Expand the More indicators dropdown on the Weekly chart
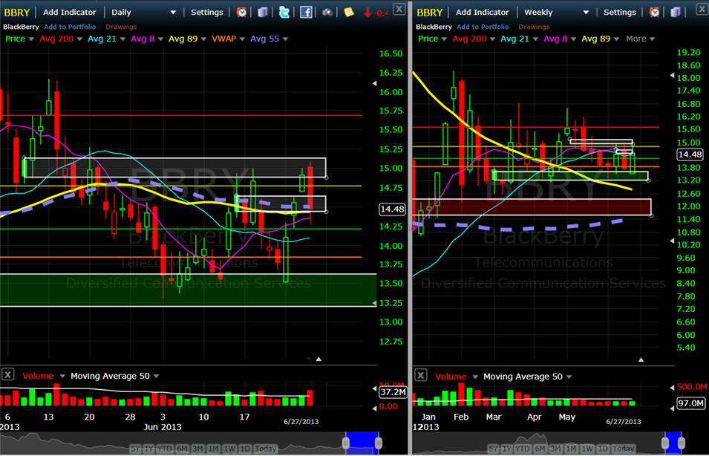This screenshot has width=709, height=456. click(x=640, y=39)
